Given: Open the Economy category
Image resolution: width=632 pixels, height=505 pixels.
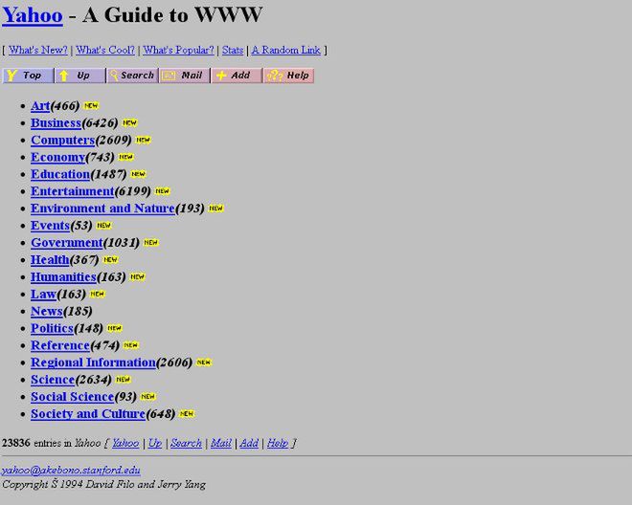Looking at the screenshot, I should pyautogui.click(x=58, y=157).
